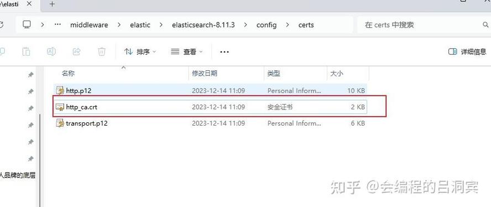Open the See more ellipsis menu
Viewport: 491px width, 207px height.
(x=224, y=52)
